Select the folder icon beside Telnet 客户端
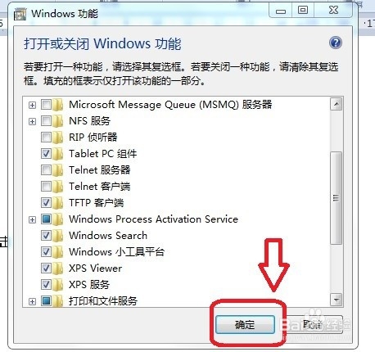Viewport: 375px width, 352px height. coord(58,187)
